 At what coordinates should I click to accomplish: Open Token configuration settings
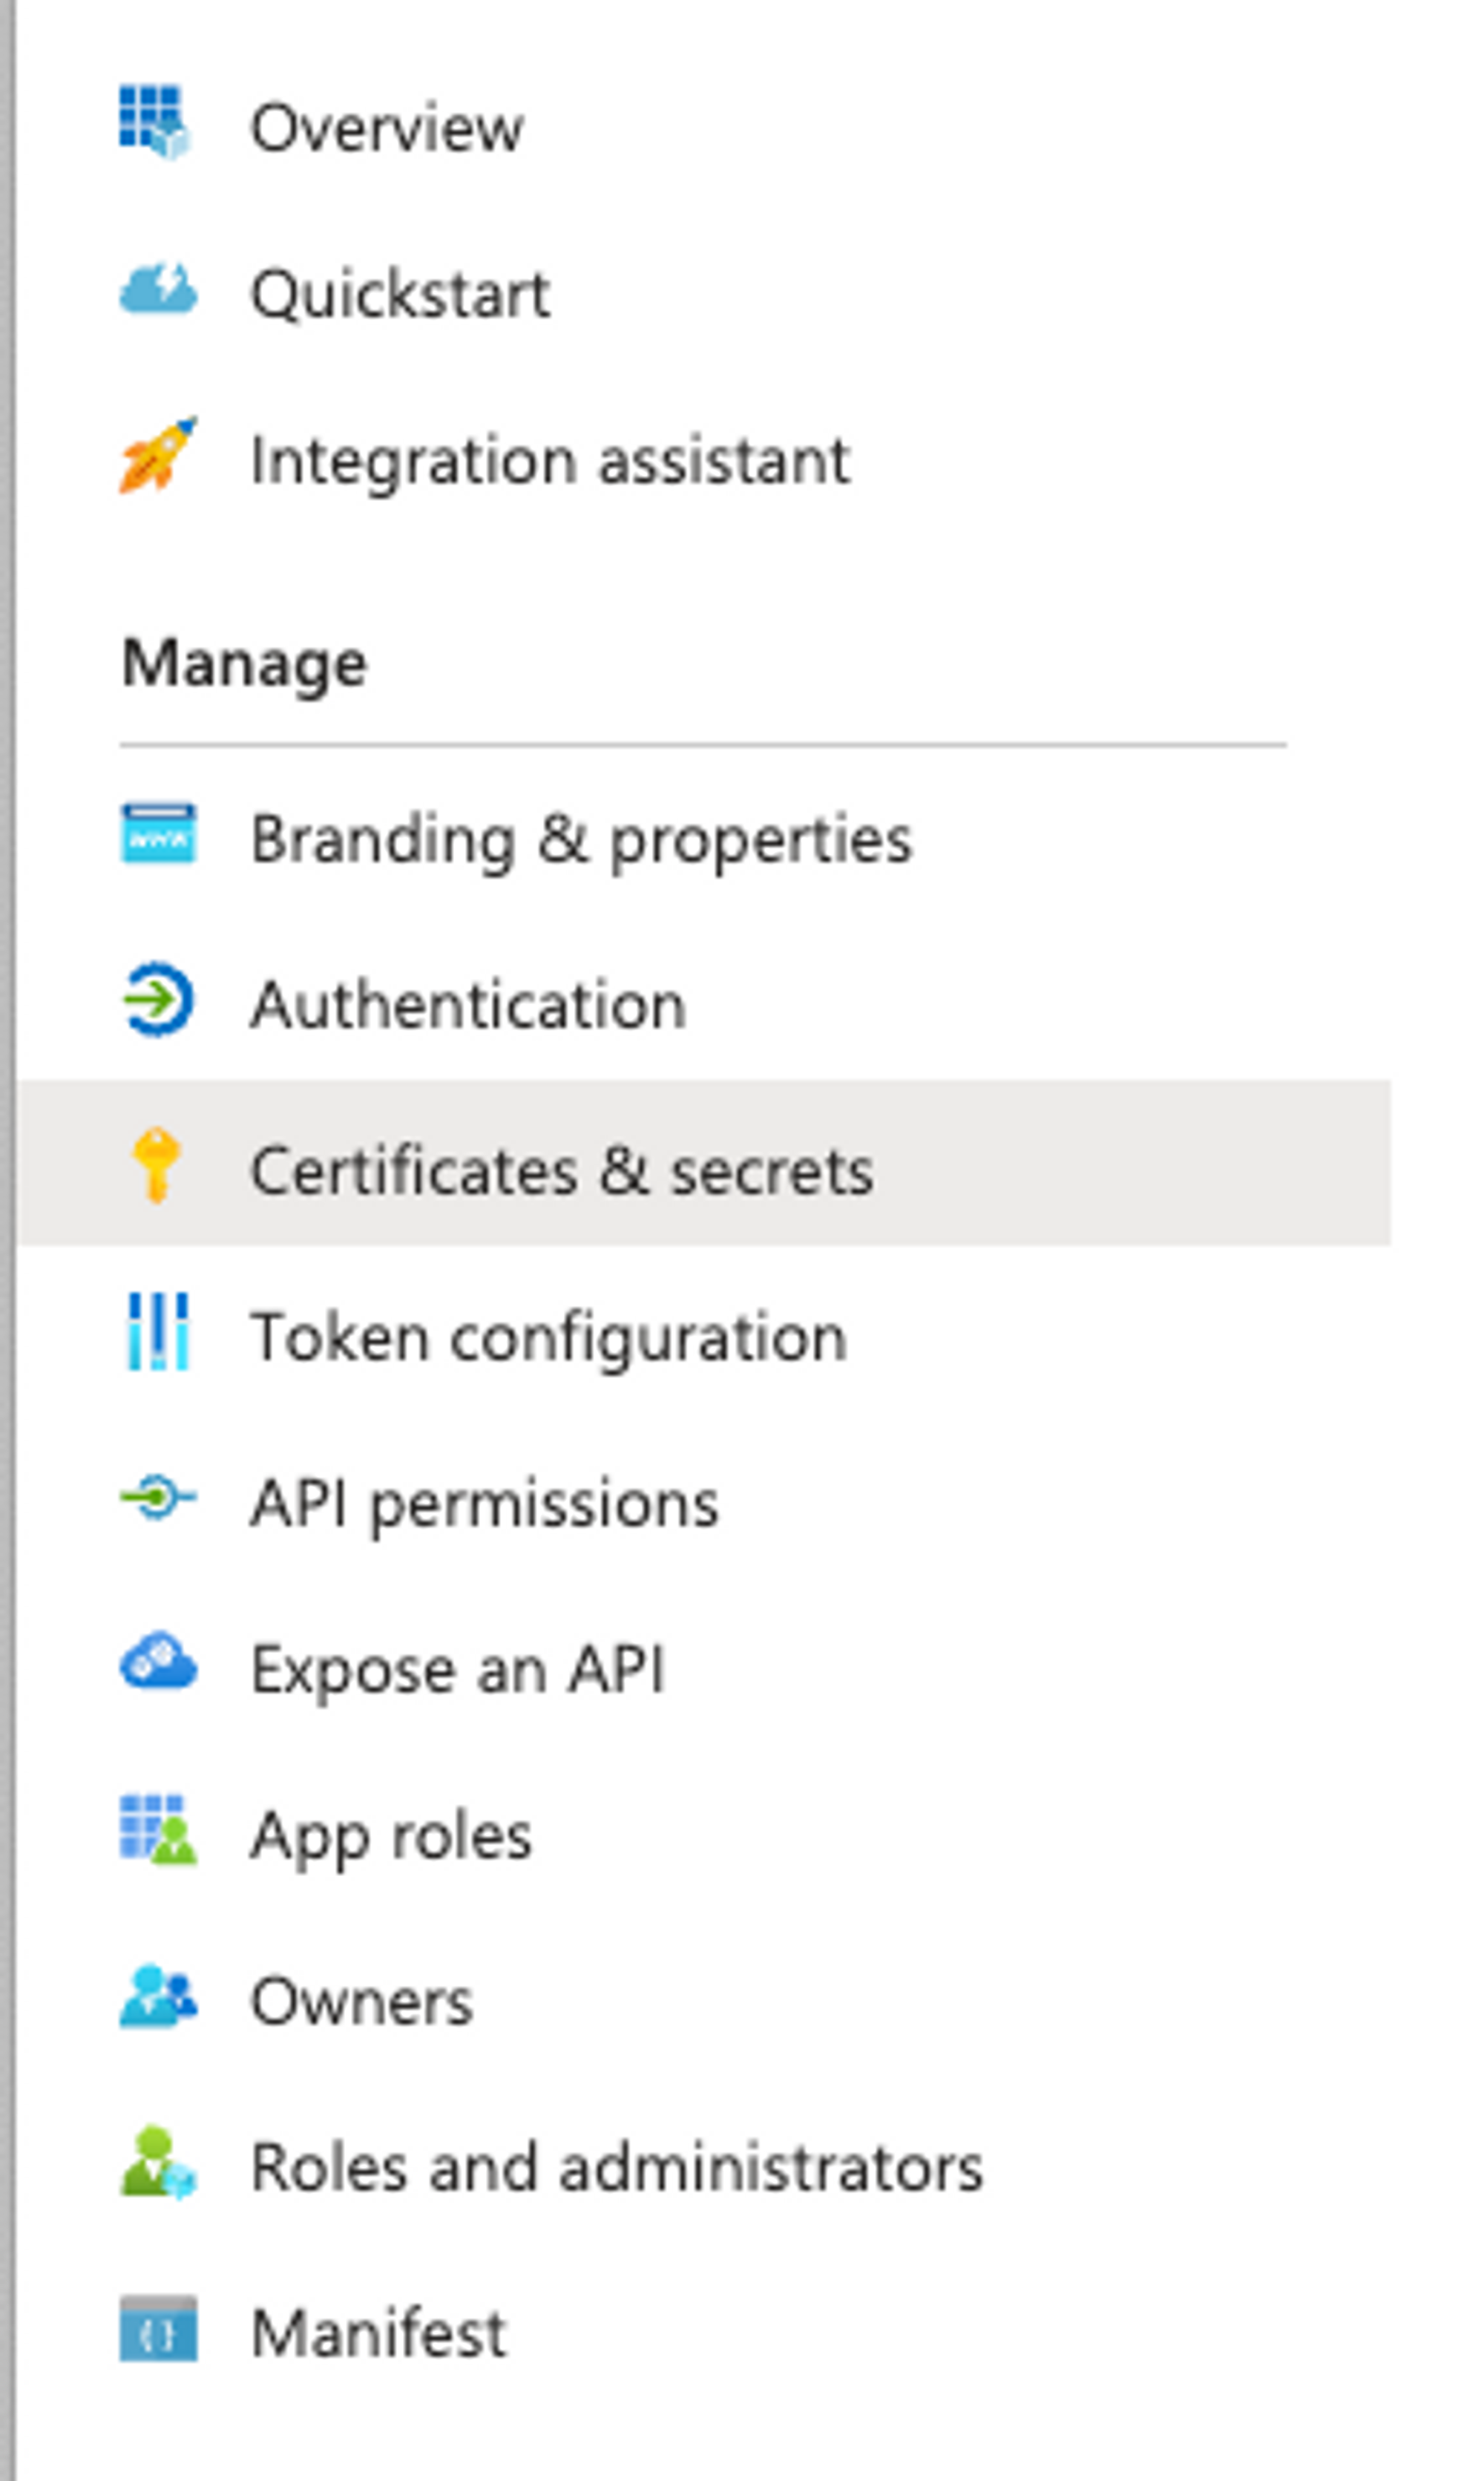click(x=548, y=1337)
